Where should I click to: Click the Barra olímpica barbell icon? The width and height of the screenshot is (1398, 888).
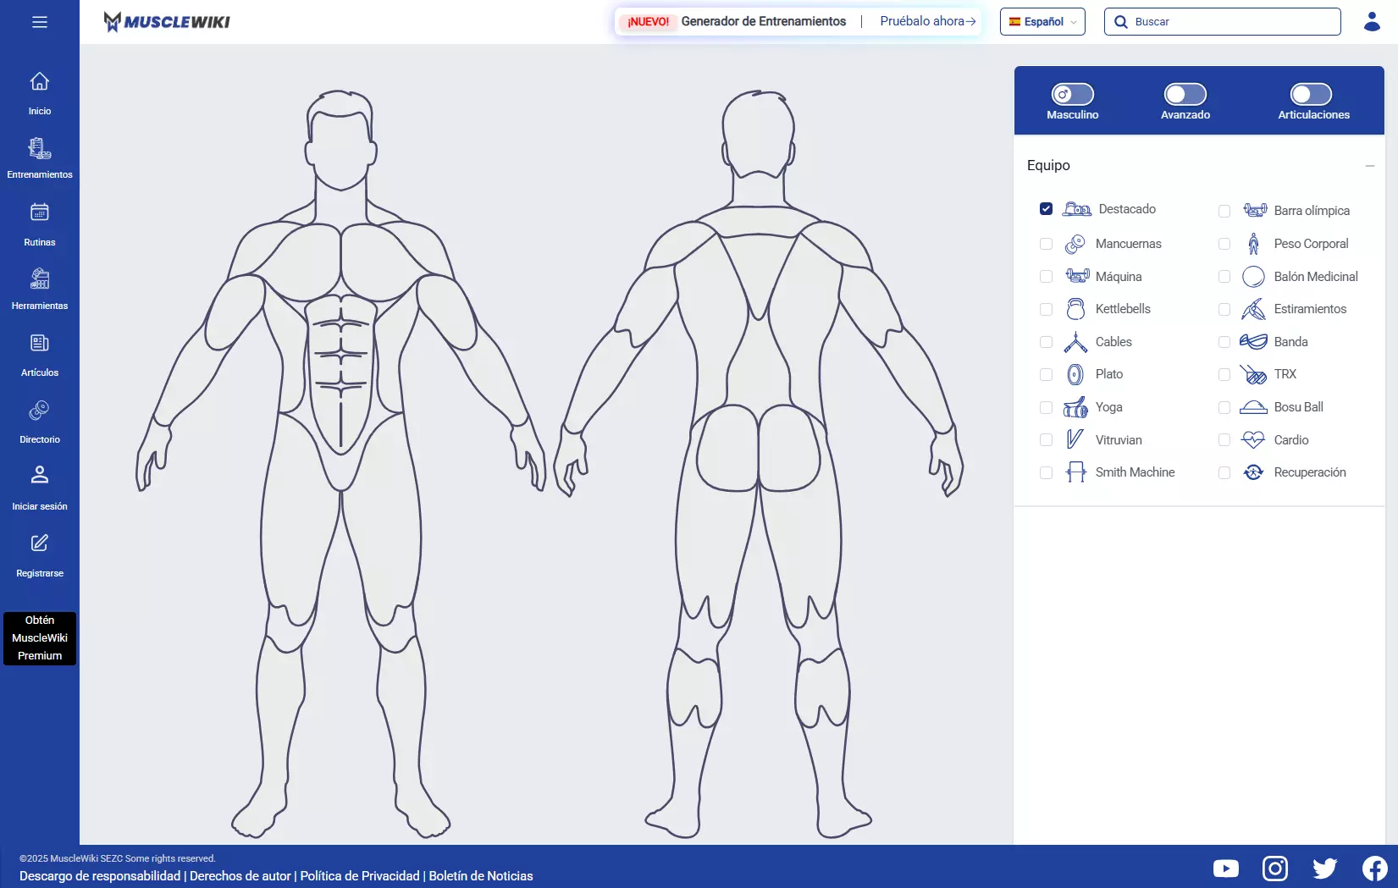click(1255, 210)
